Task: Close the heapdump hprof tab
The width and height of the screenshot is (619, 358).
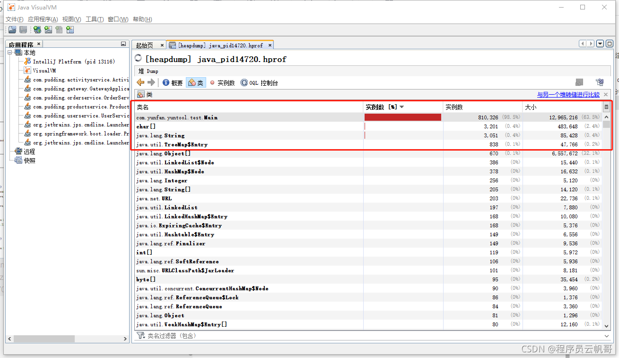Action: 270,45
